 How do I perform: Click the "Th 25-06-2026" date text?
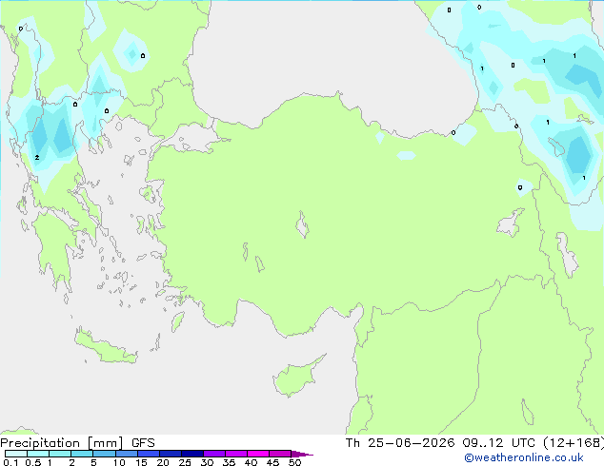(x=400, y=443)
